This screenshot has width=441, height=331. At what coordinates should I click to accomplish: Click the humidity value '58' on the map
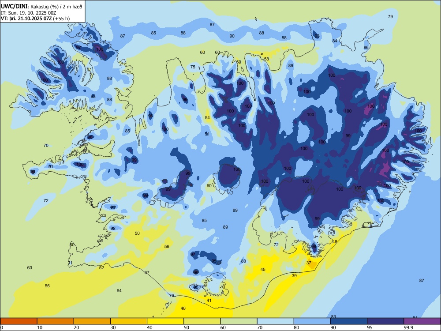tap(266, 59)
